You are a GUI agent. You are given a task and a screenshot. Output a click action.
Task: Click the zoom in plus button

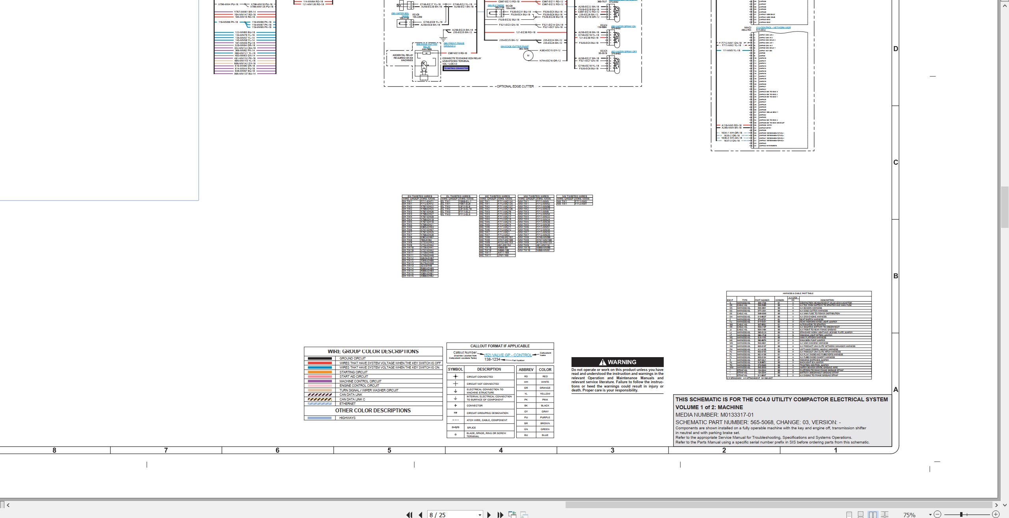[996, 514]
